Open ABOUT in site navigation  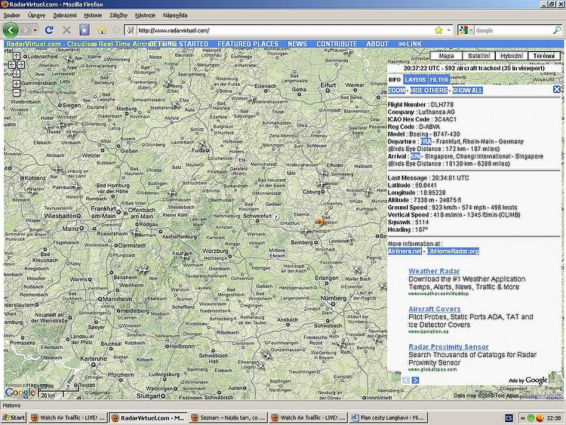point(377,44)
